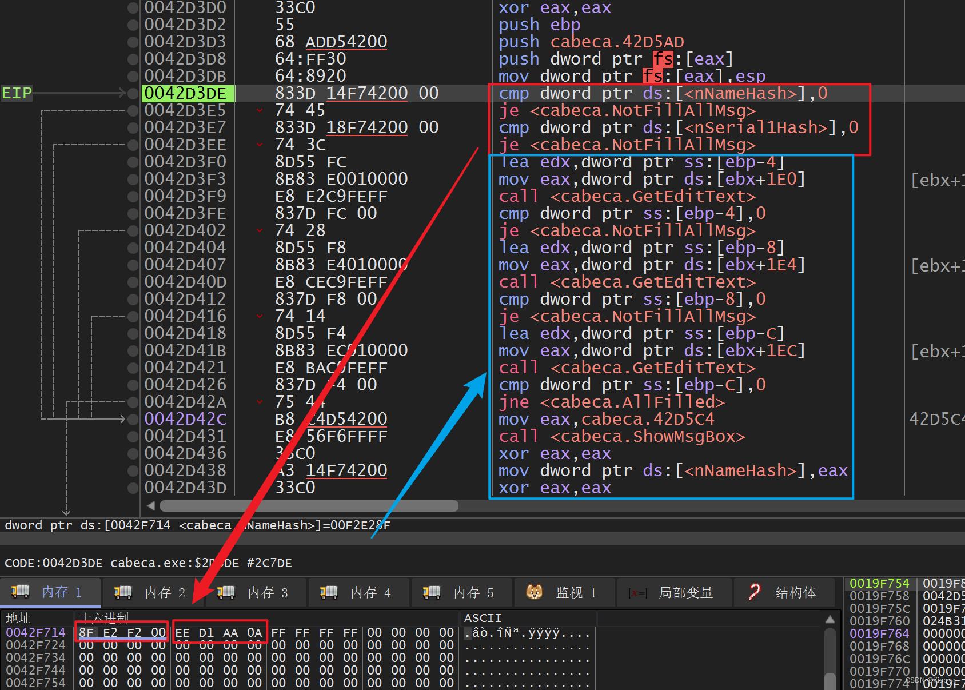The width and height of the screenshot is (965, 690).
Task: Switch to the 内存 2 dump tab
Action: tap(153, 592)
